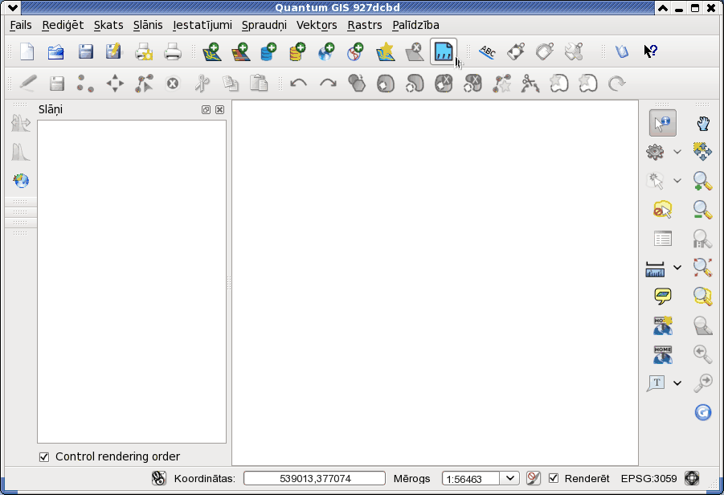Save project with the floppy disk icon
Image resolution: width=724 pixels, height=495 pixels.
(x=85, y=51)
